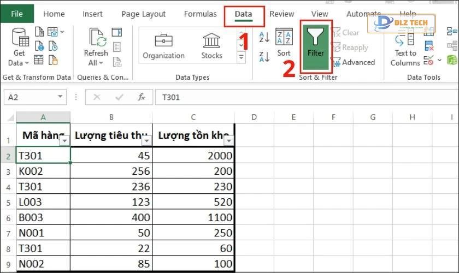The height and width of the screenshot is (273, 459).
Task: Select the Data tab
Action: click(x=244, y=14)
